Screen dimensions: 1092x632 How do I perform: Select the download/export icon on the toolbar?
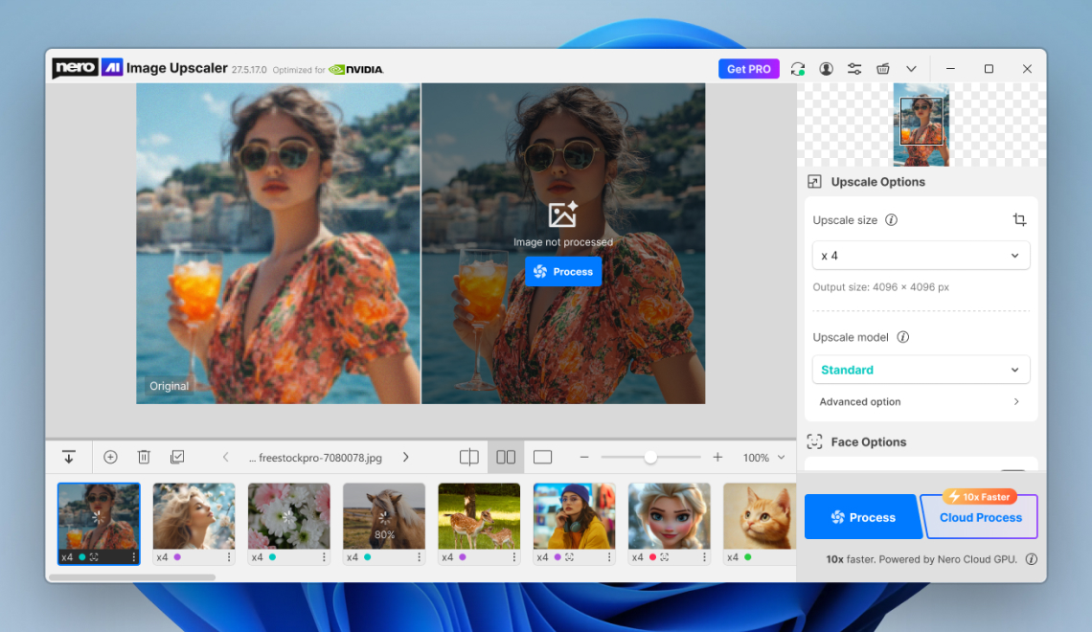(68, 457)
